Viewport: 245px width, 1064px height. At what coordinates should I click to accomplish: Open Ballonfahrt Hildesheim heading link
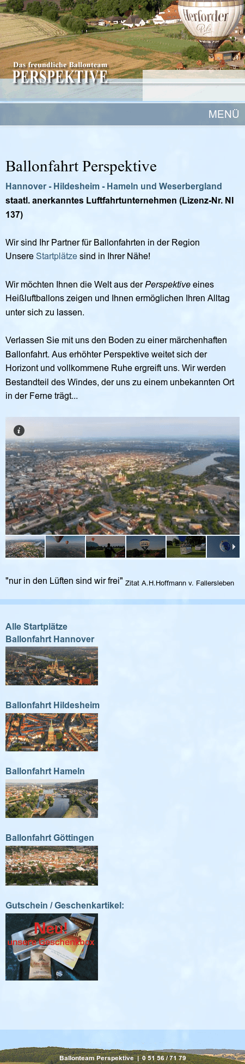pyautogui.click(x=53, y=705)
